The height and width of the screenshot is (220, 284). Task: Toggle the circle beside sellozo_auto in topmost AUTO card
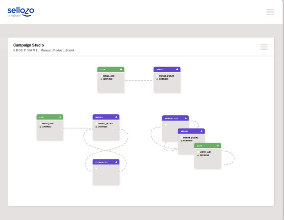tap(101, 76)
